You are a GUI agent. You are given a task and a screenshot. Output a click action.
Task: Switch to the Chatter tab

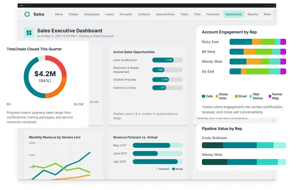pyautogui.click(x=74, y=14)
